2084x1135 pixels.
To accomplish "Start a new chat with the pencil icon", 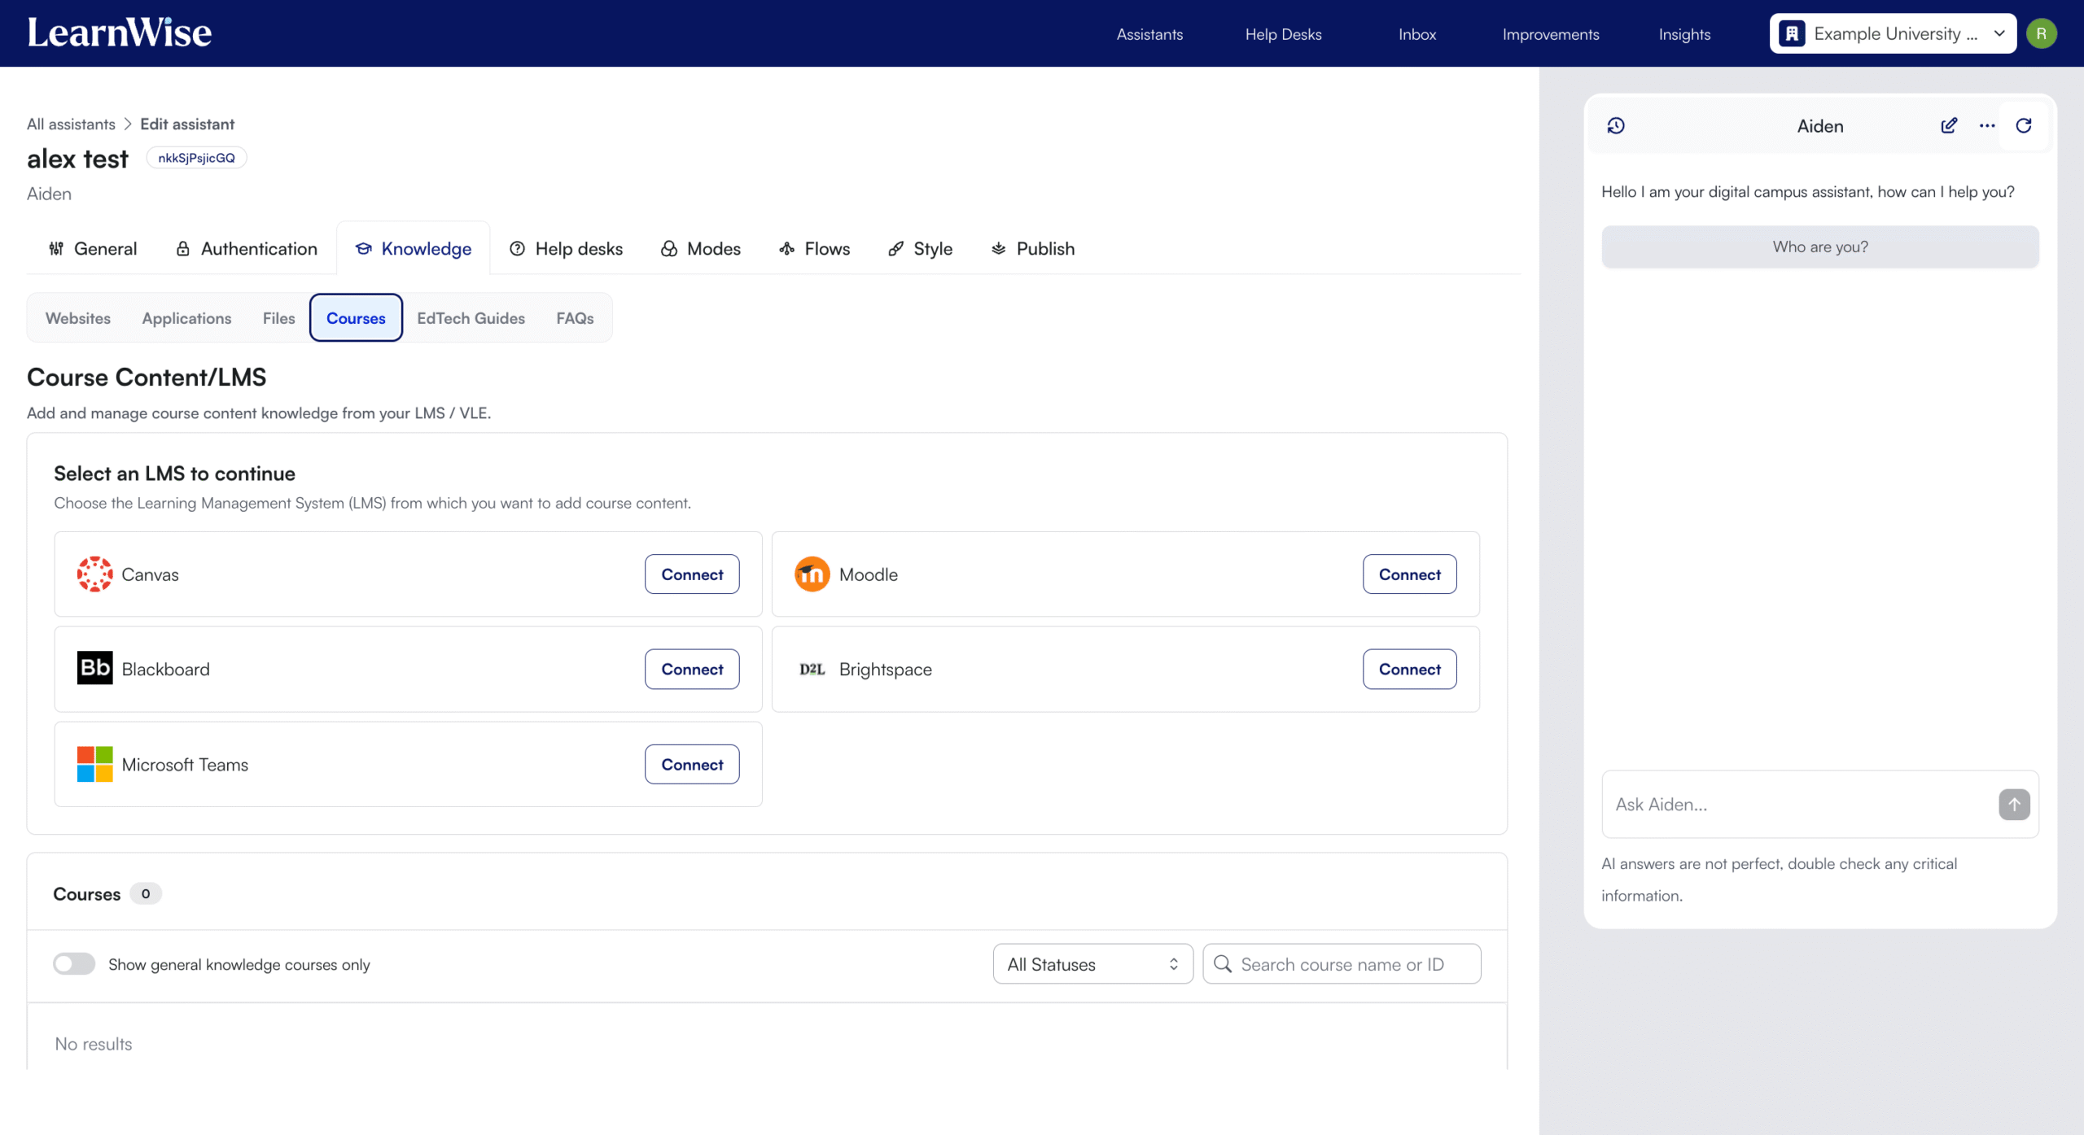I will [x=1949, y=125].
